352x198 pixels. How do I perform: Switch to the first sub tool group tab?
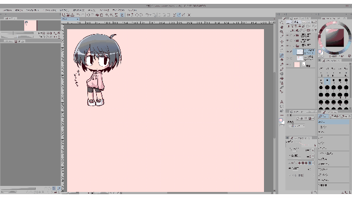[323, 116]
